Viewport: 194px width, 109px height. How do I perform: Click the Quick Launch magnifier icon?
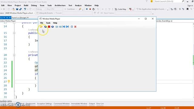(x=183, y=1)
